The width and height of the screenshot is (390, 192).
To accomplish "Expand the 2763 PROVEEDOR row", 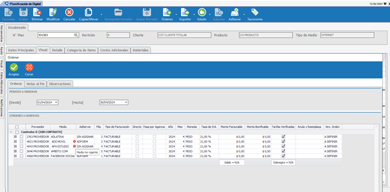I will point(15,137).
